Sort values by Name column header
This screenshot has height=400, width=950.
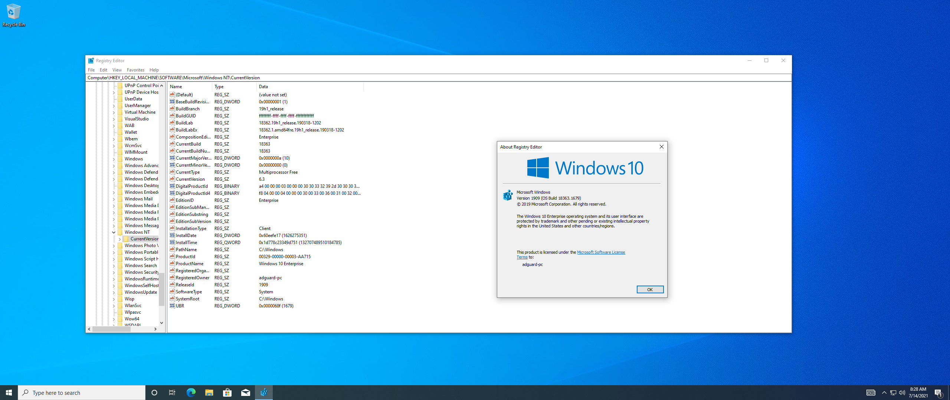pos(190,86)
